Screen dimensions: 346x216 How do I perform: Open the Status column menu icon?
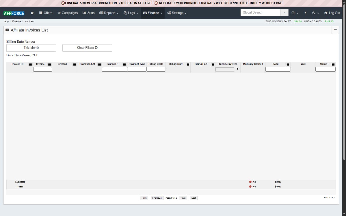333,64
